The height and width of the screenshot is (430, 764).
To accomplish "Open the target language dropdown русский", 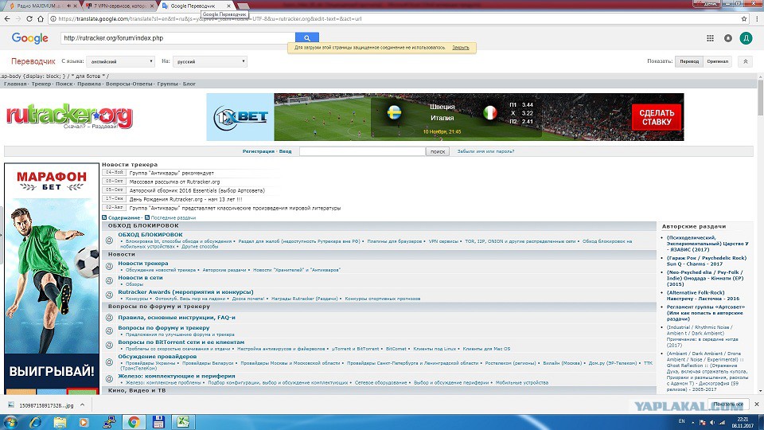I will pos(210,61).
